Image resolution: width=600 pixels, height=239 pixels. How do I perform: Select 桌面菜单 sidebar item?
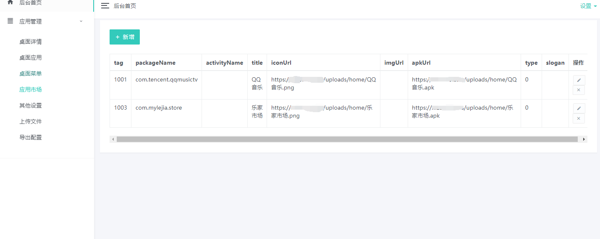(x=31, y=74)
